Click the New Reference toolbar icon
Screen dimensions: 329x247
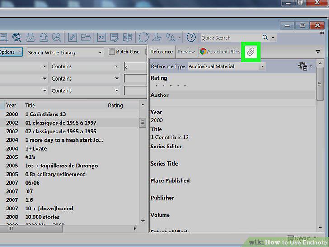(4, 38)
